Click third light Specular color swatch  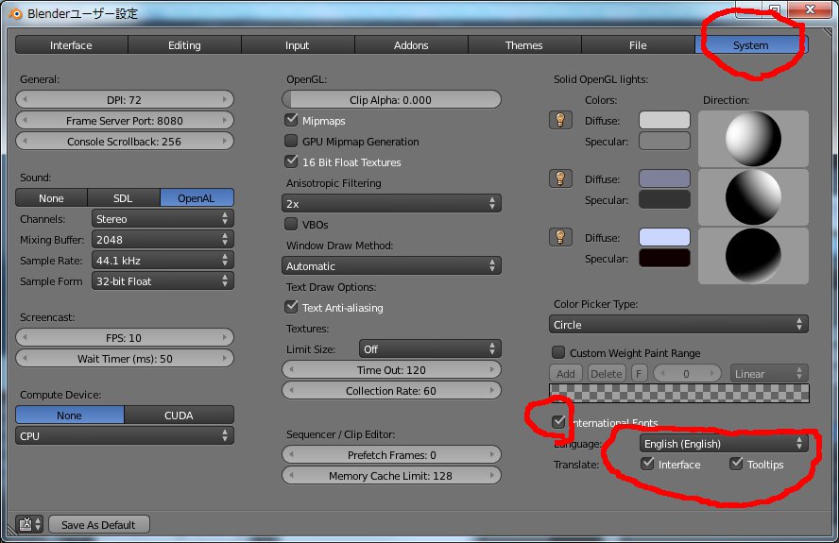[x=664, y=258]
